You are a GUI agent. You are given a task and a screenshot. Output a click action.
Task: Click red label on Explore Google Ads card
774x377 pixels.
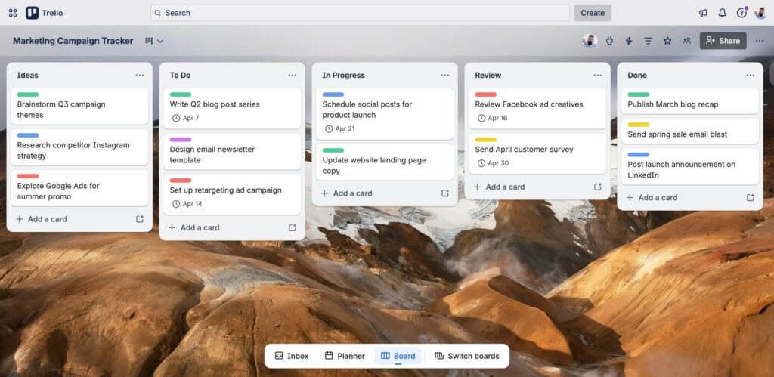tap(28, 176)
